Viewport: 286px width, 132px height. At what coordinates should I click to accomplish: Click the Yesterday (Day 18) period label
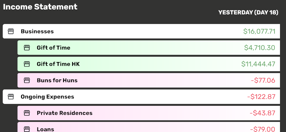click(x=248, y=13)
